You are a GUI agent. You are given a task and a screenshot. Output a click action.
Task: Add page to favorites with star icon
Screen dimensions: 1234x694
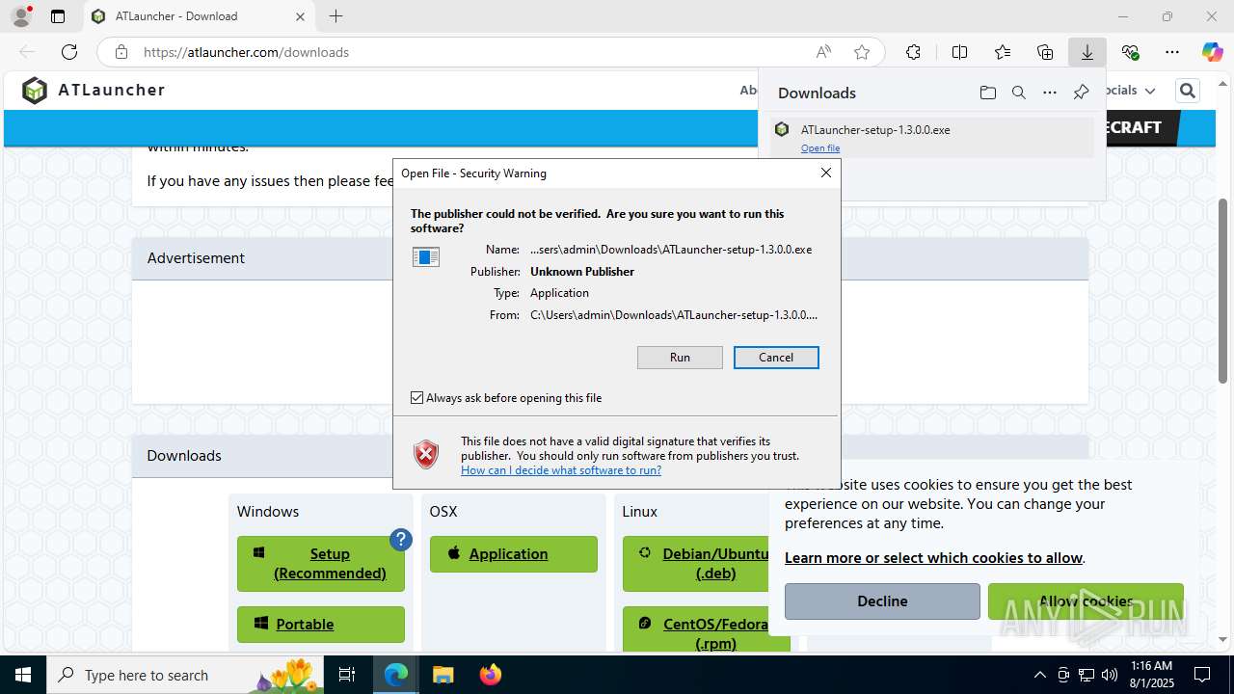[x=862, y=52]
